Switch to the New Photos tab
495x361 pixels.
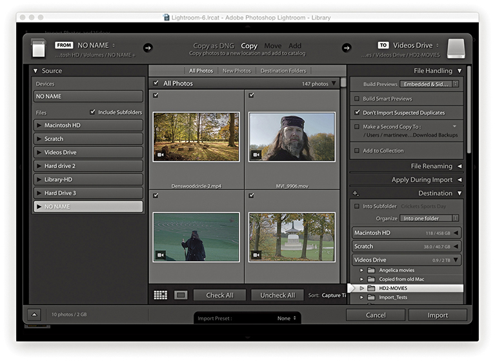(236, 70)
